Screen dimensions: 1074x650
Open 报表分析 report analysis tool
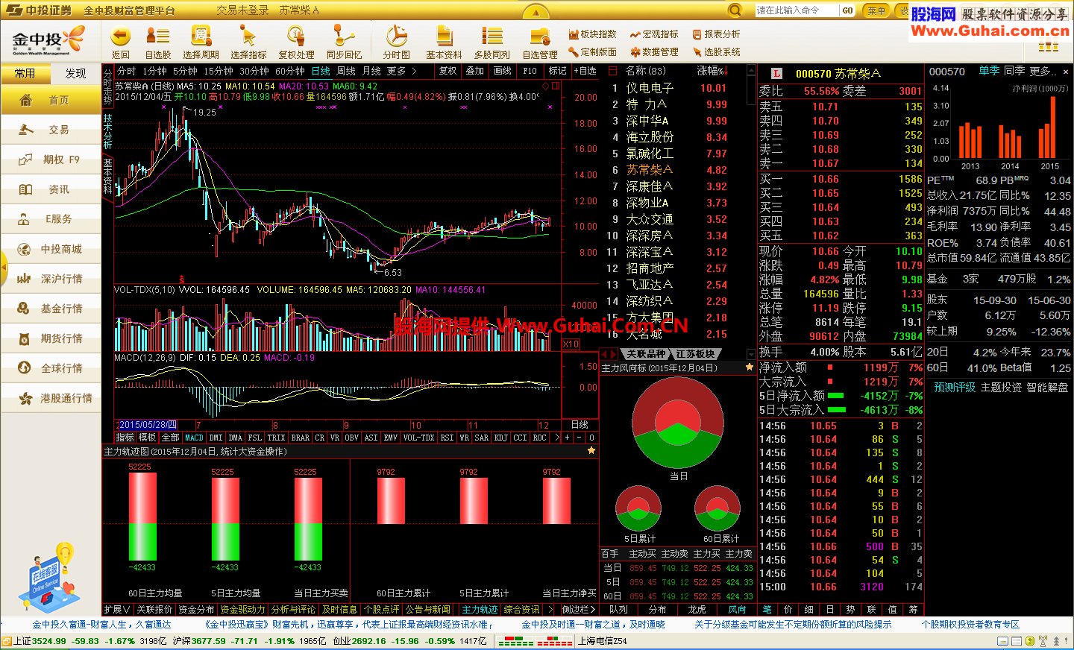[x=717, y=34]
